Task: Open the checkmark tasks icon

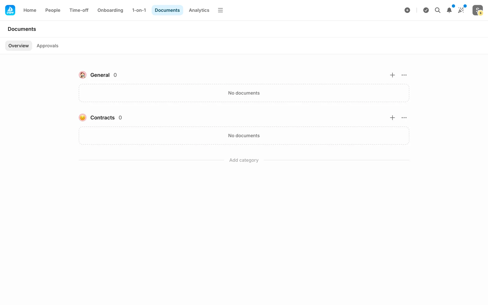Action: click(426, 10)
